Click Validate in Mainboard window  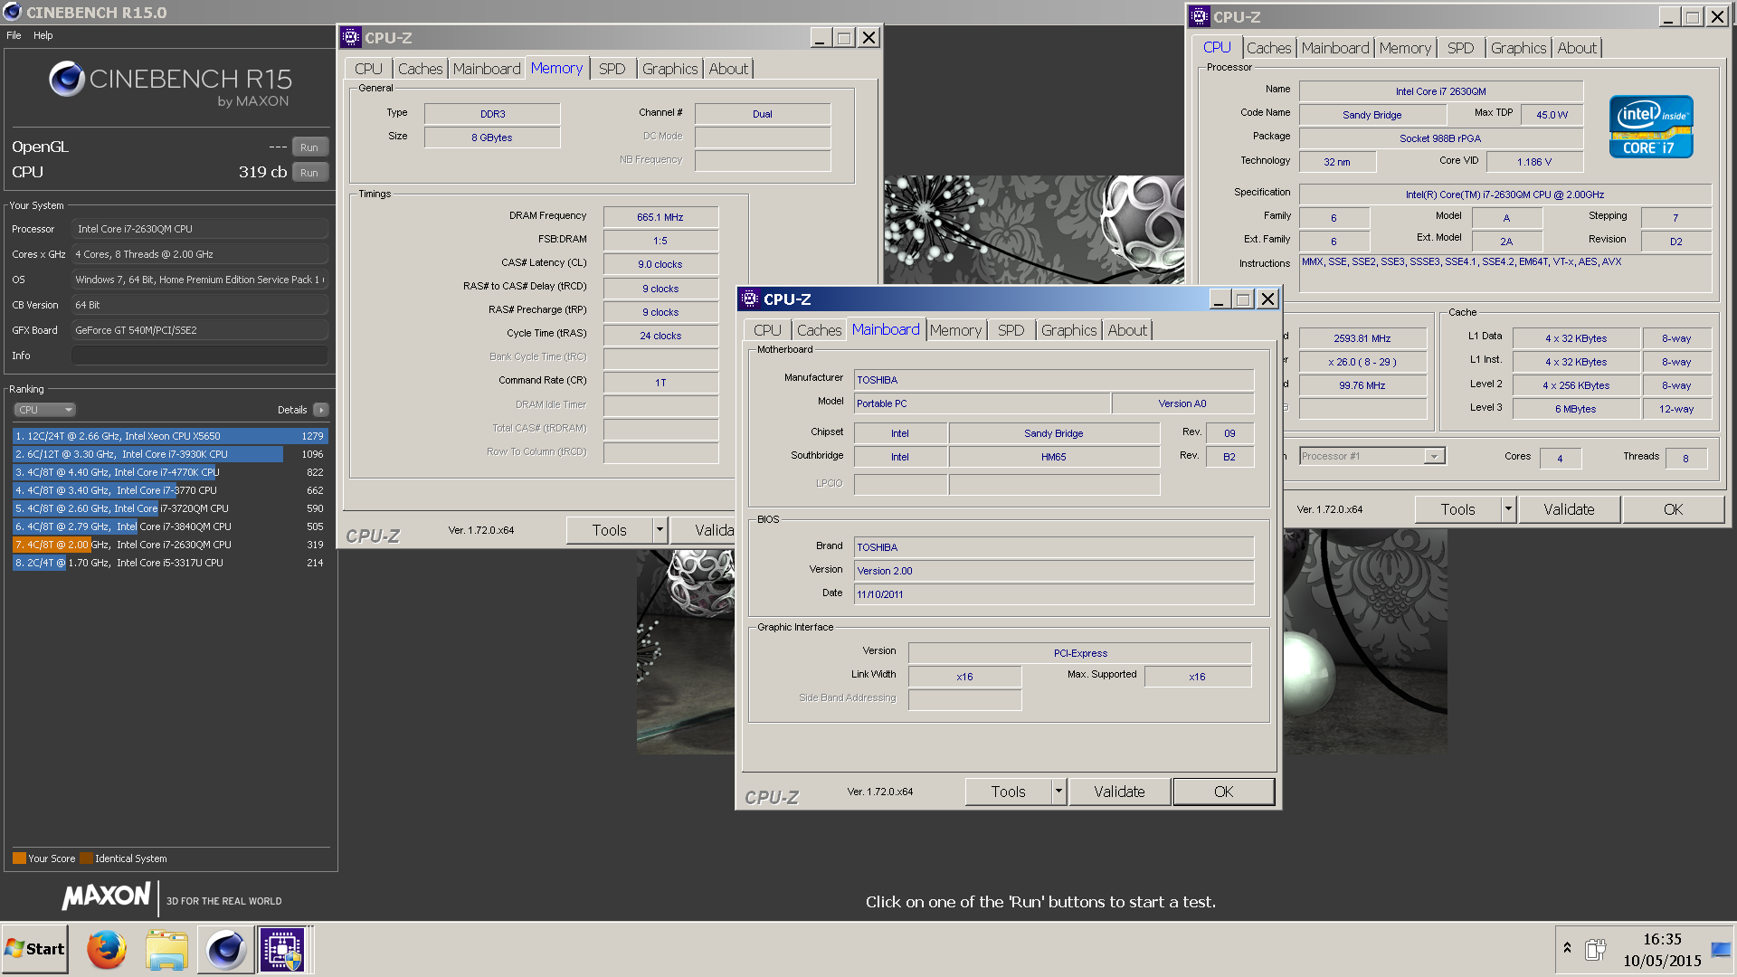(x=1119, y=792)
